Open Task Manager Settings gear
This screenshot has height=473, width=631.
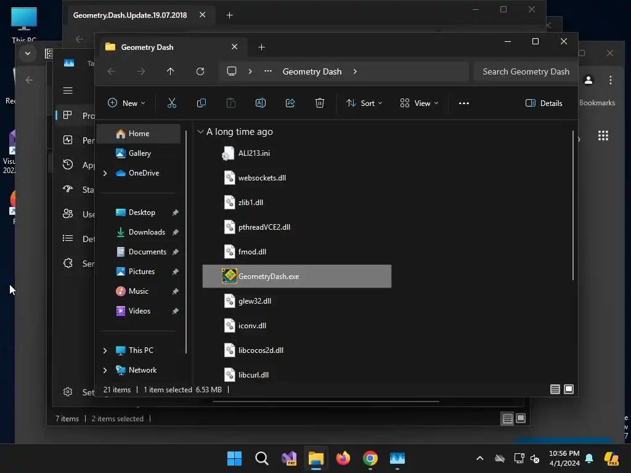point(68,392)
